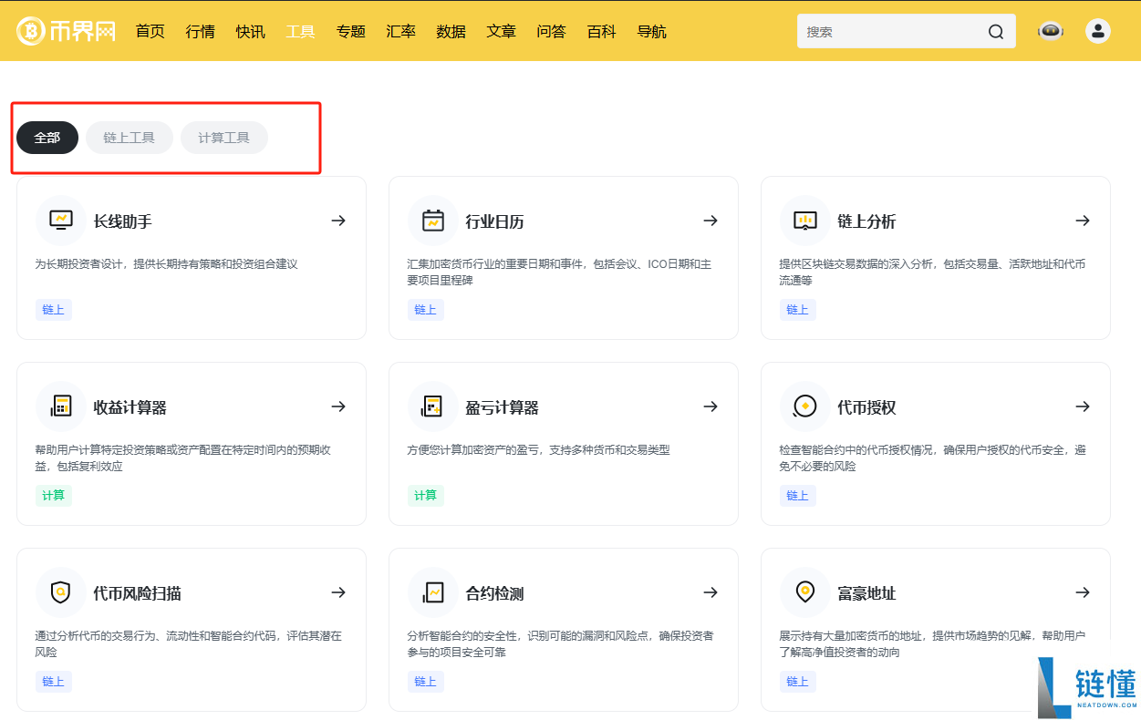
Task: Click the 币界网 logo
Action: point(66,31)
